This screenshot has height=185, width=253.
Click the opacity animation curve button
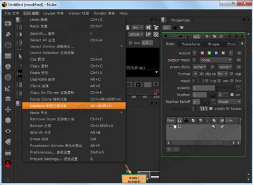[238, 88]
